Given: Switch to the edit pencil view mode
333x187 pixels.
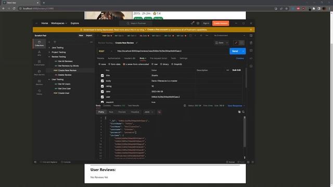Looking at the screenshot, I should (x=236, y=43).
